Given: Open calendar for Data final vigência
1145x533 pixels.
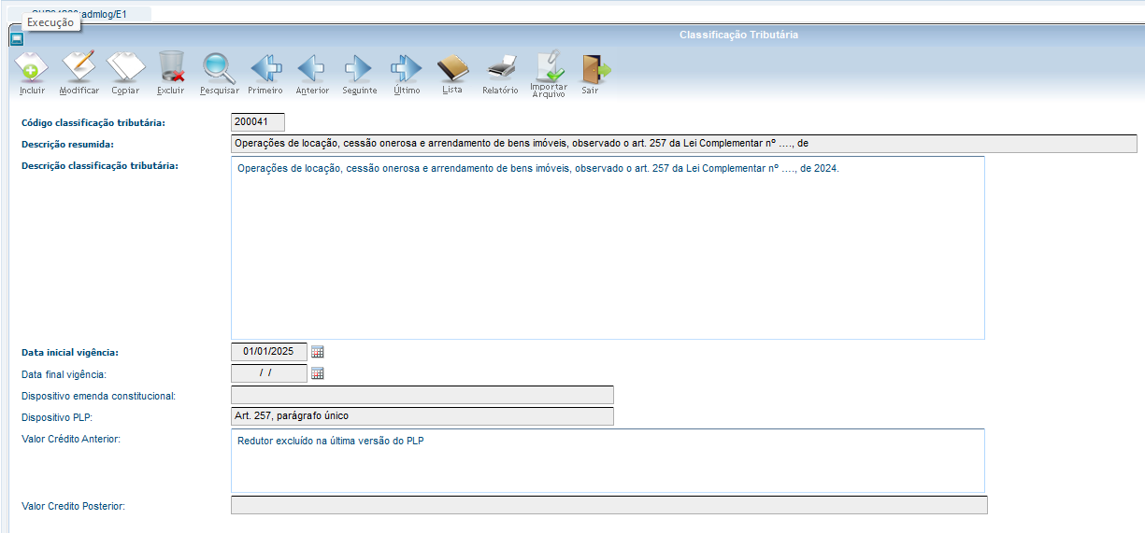Looking at the screenshot, I should 318,373.
